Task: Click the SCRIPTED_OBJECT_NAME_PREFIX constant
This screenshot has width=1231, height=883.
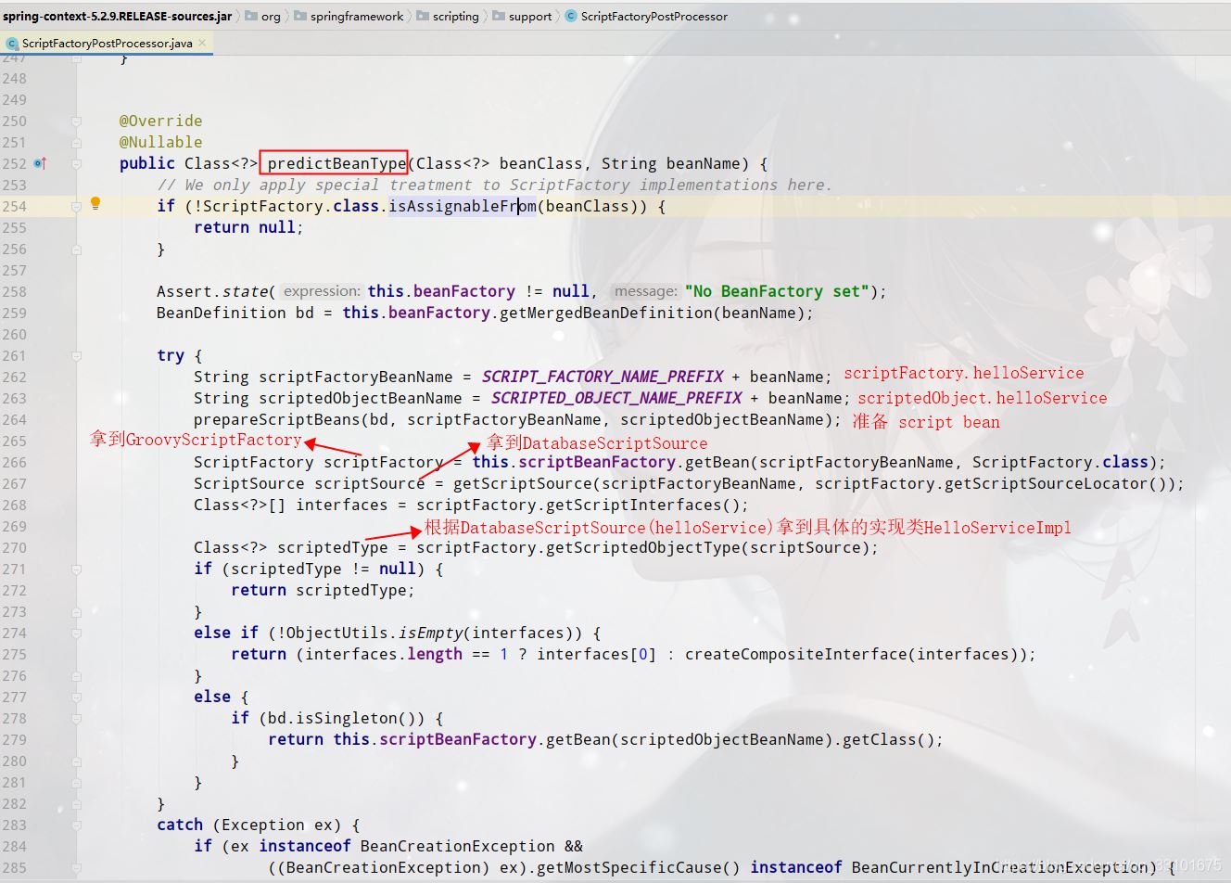Action: pos(615,399)
